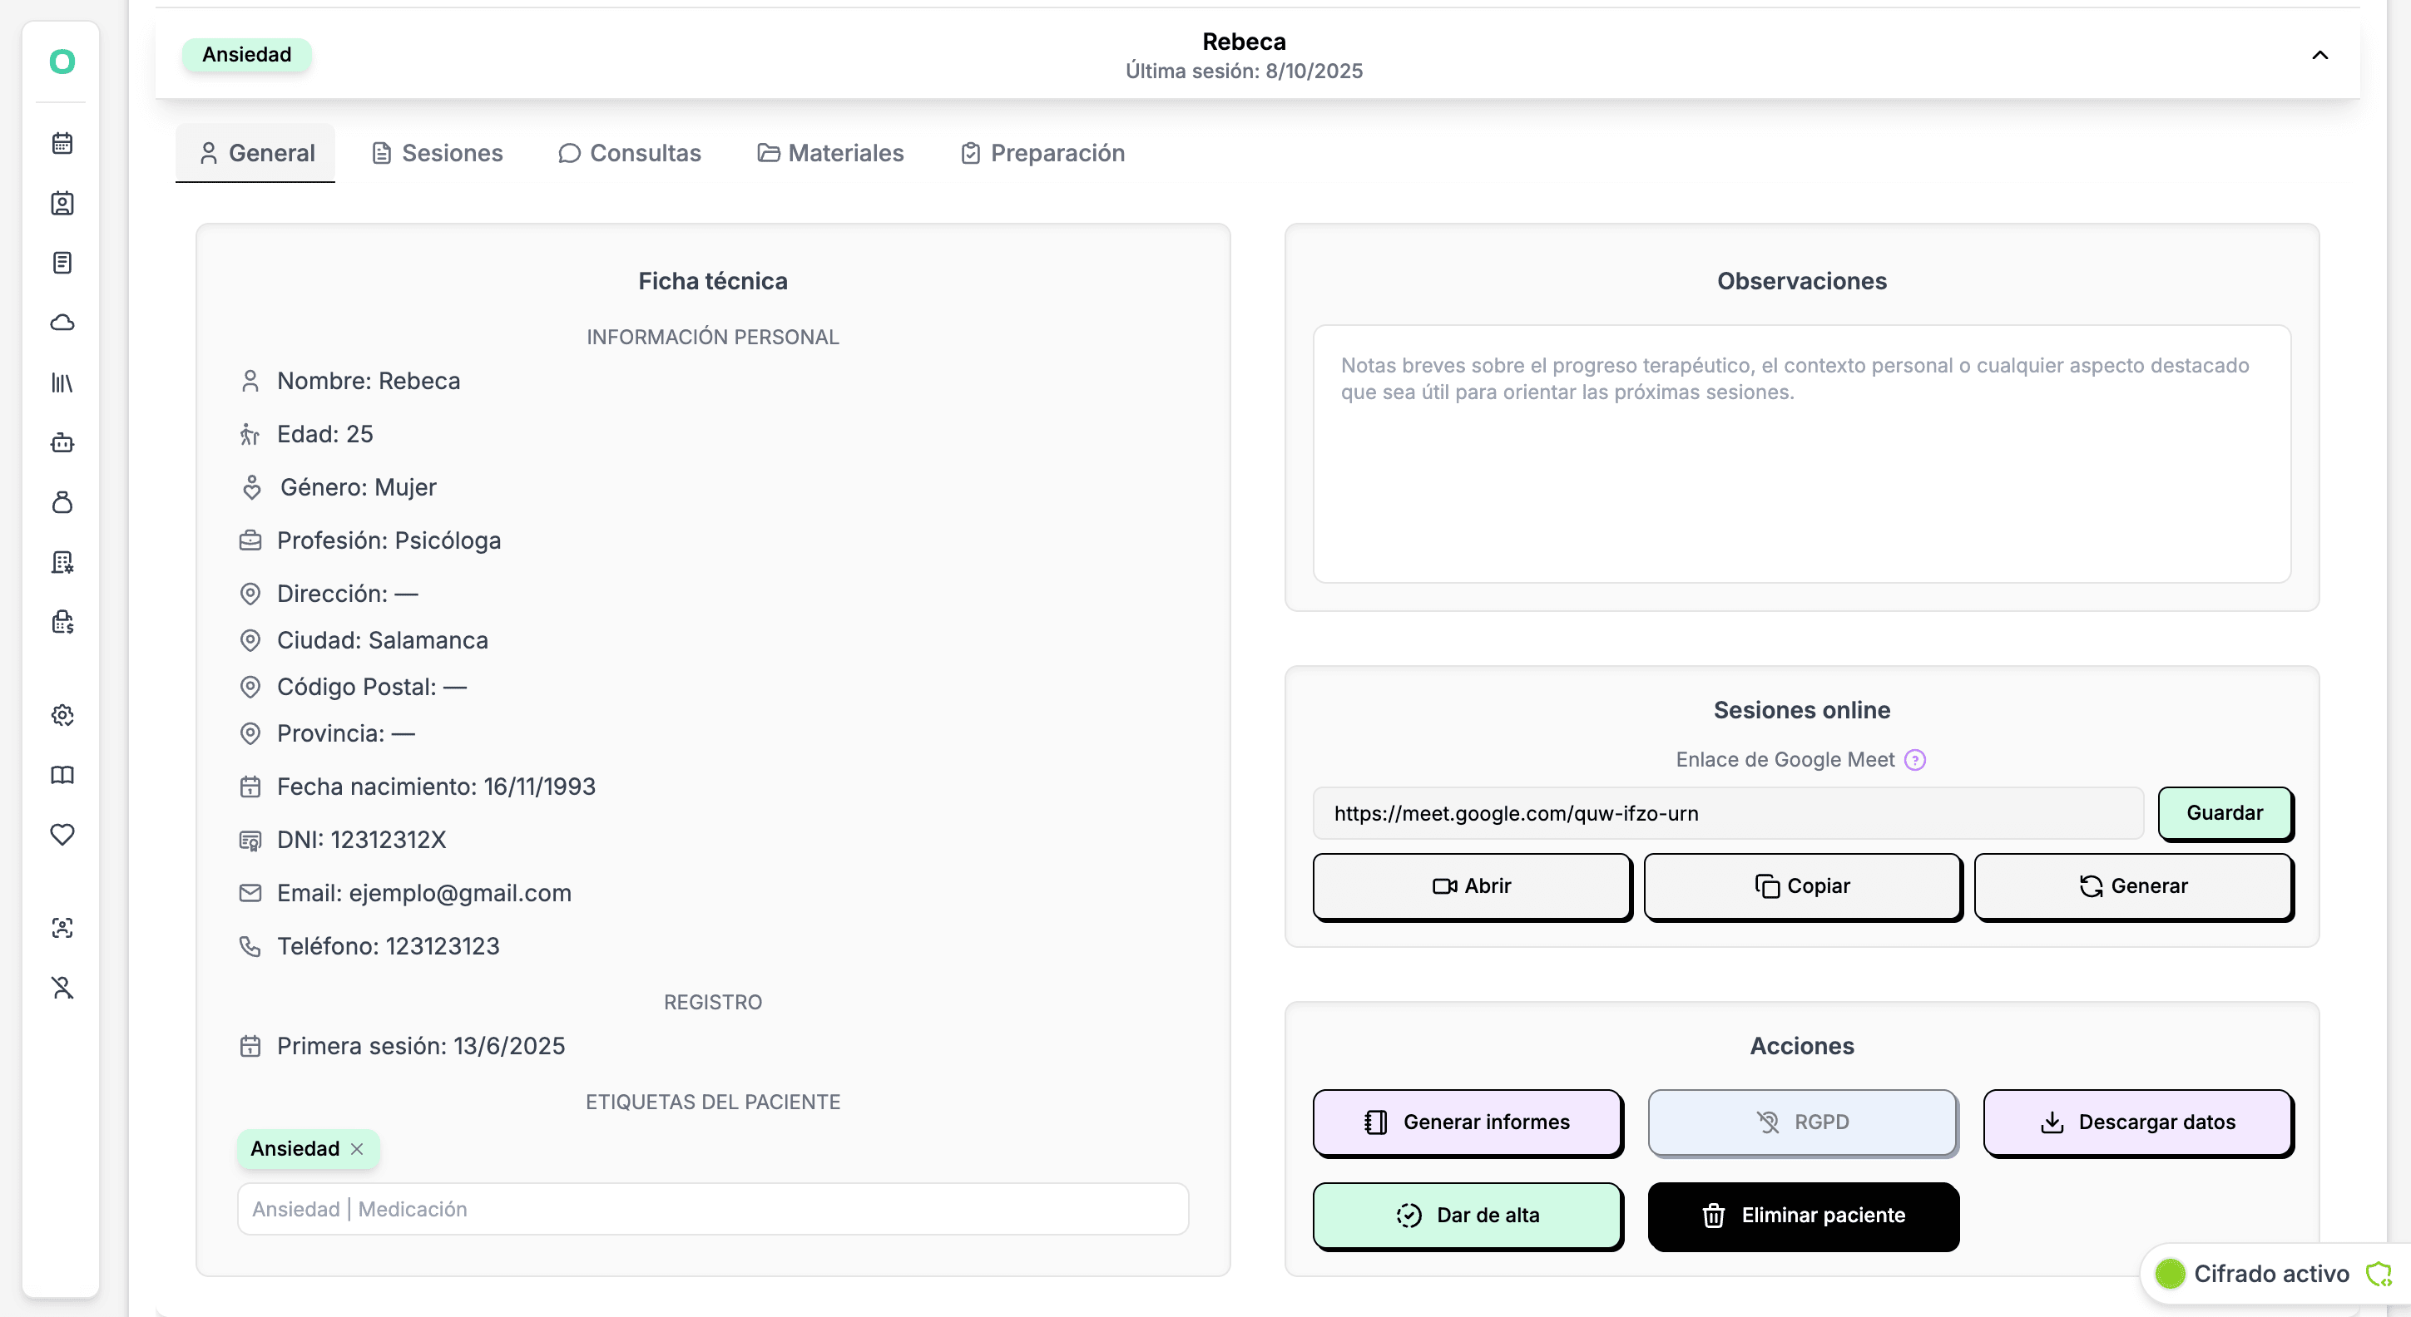The height and width of the screenshot is (1317, 2411).
Task: Click the heart icon in sidebar
Action: coord(62,835)
